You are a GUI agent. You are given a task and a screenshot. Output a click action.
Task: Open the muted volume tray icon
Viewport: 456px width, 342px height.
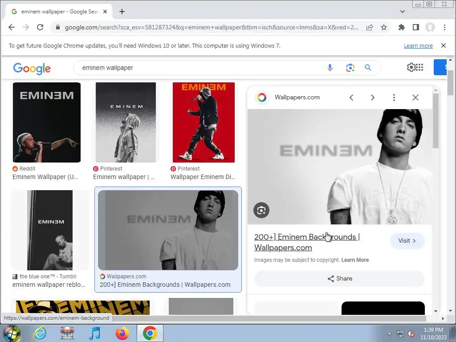(411, 334)
